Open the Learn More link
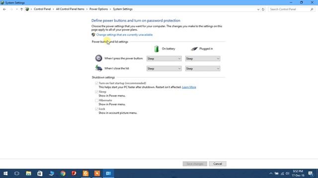Image resolution: width=318 pixels, height=178 pixels. tap(189, 87)
